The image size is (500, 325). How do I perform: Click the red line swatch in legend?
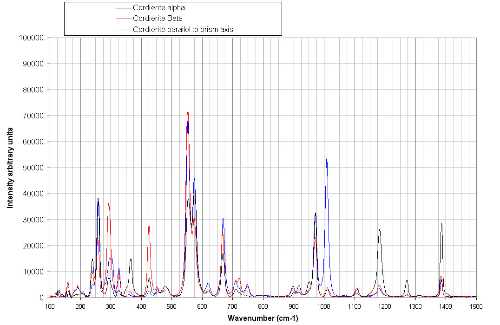pos(123,19)
